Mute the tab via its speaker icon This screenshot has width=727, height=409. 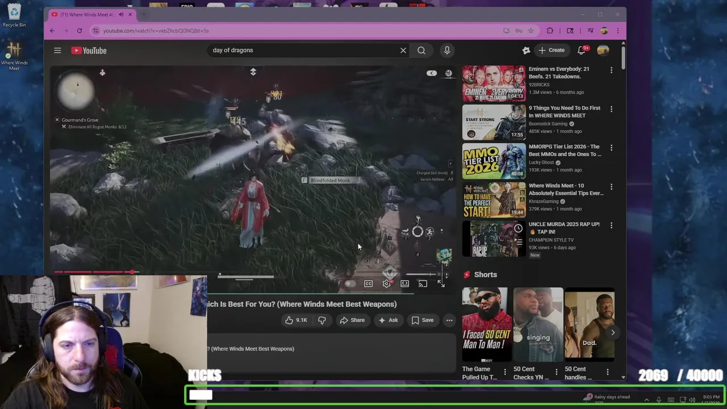pyautogui.click(x=121, y=14)
